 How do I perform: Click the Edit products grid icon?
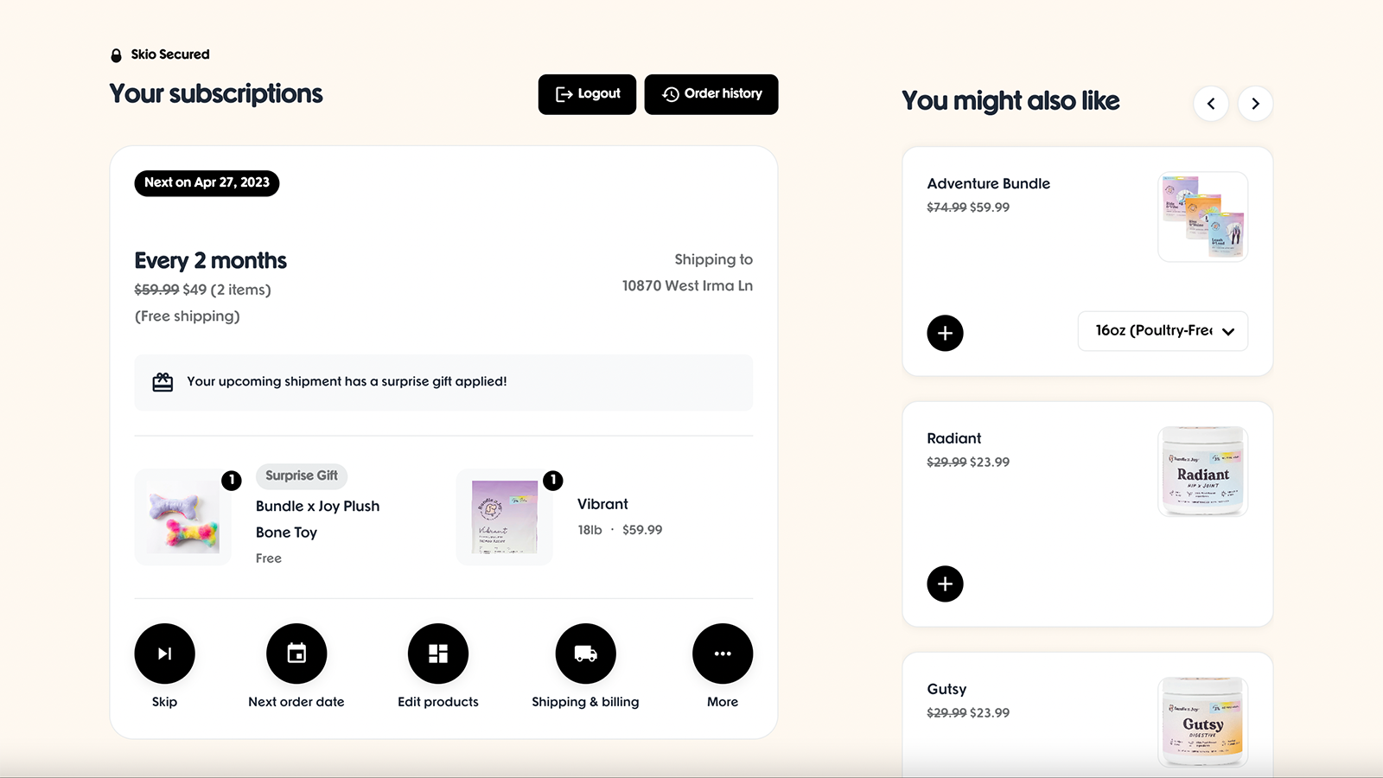(x=438, y=654)
